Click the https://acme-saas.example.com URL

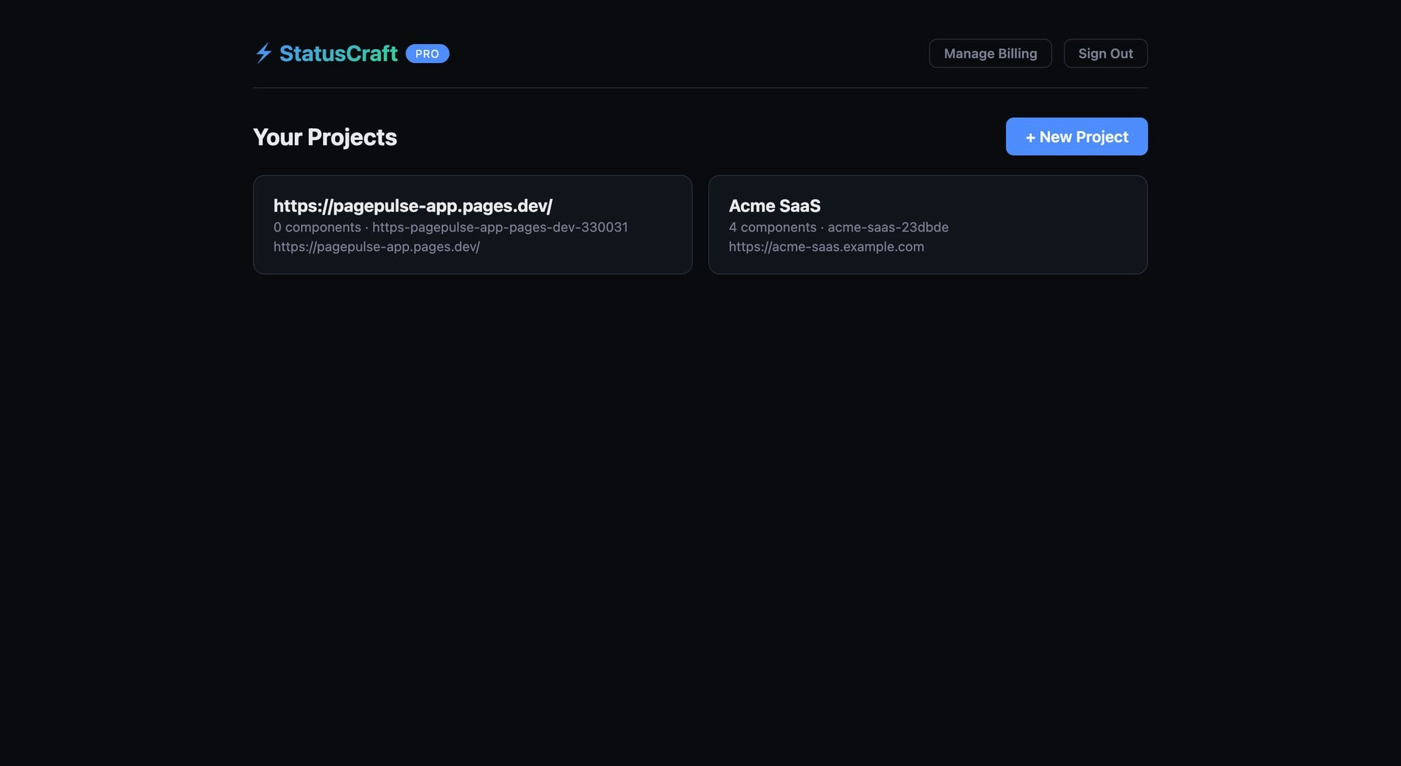point(826,246)
